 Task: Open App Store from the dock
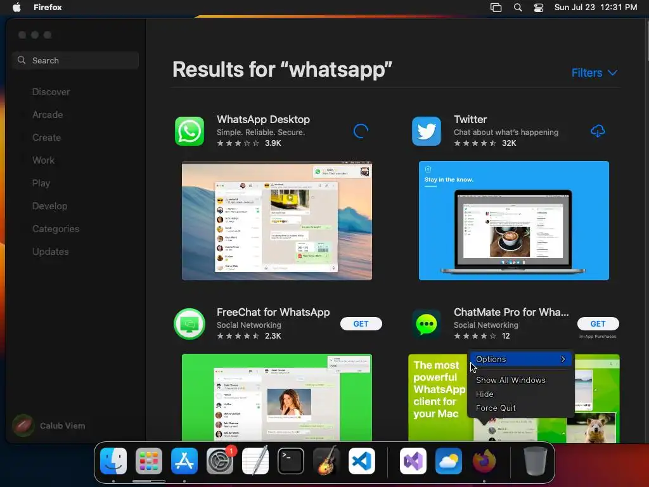[184, 461]
